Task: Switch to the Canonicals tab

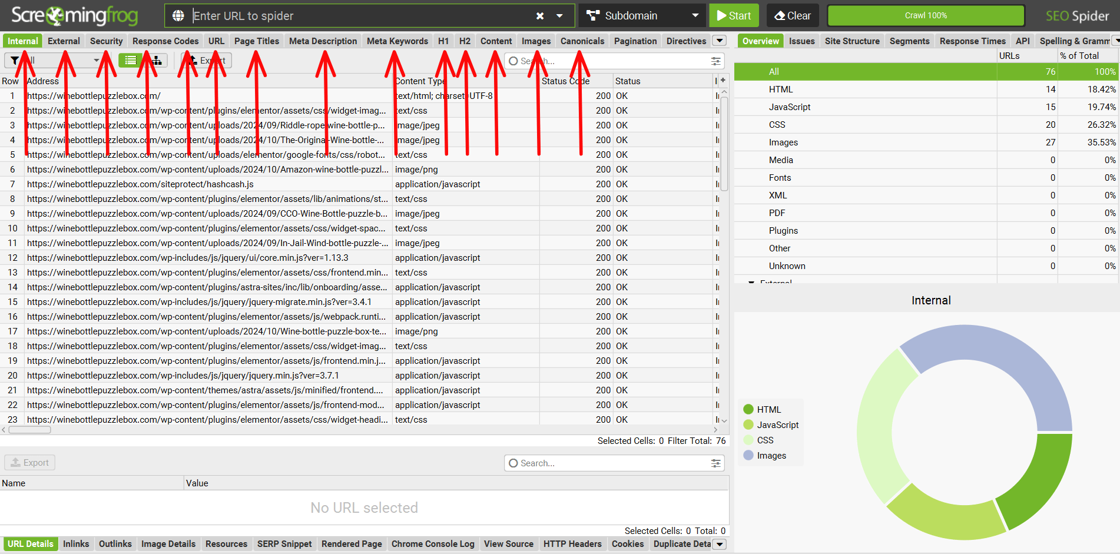Action: (582, 41)
